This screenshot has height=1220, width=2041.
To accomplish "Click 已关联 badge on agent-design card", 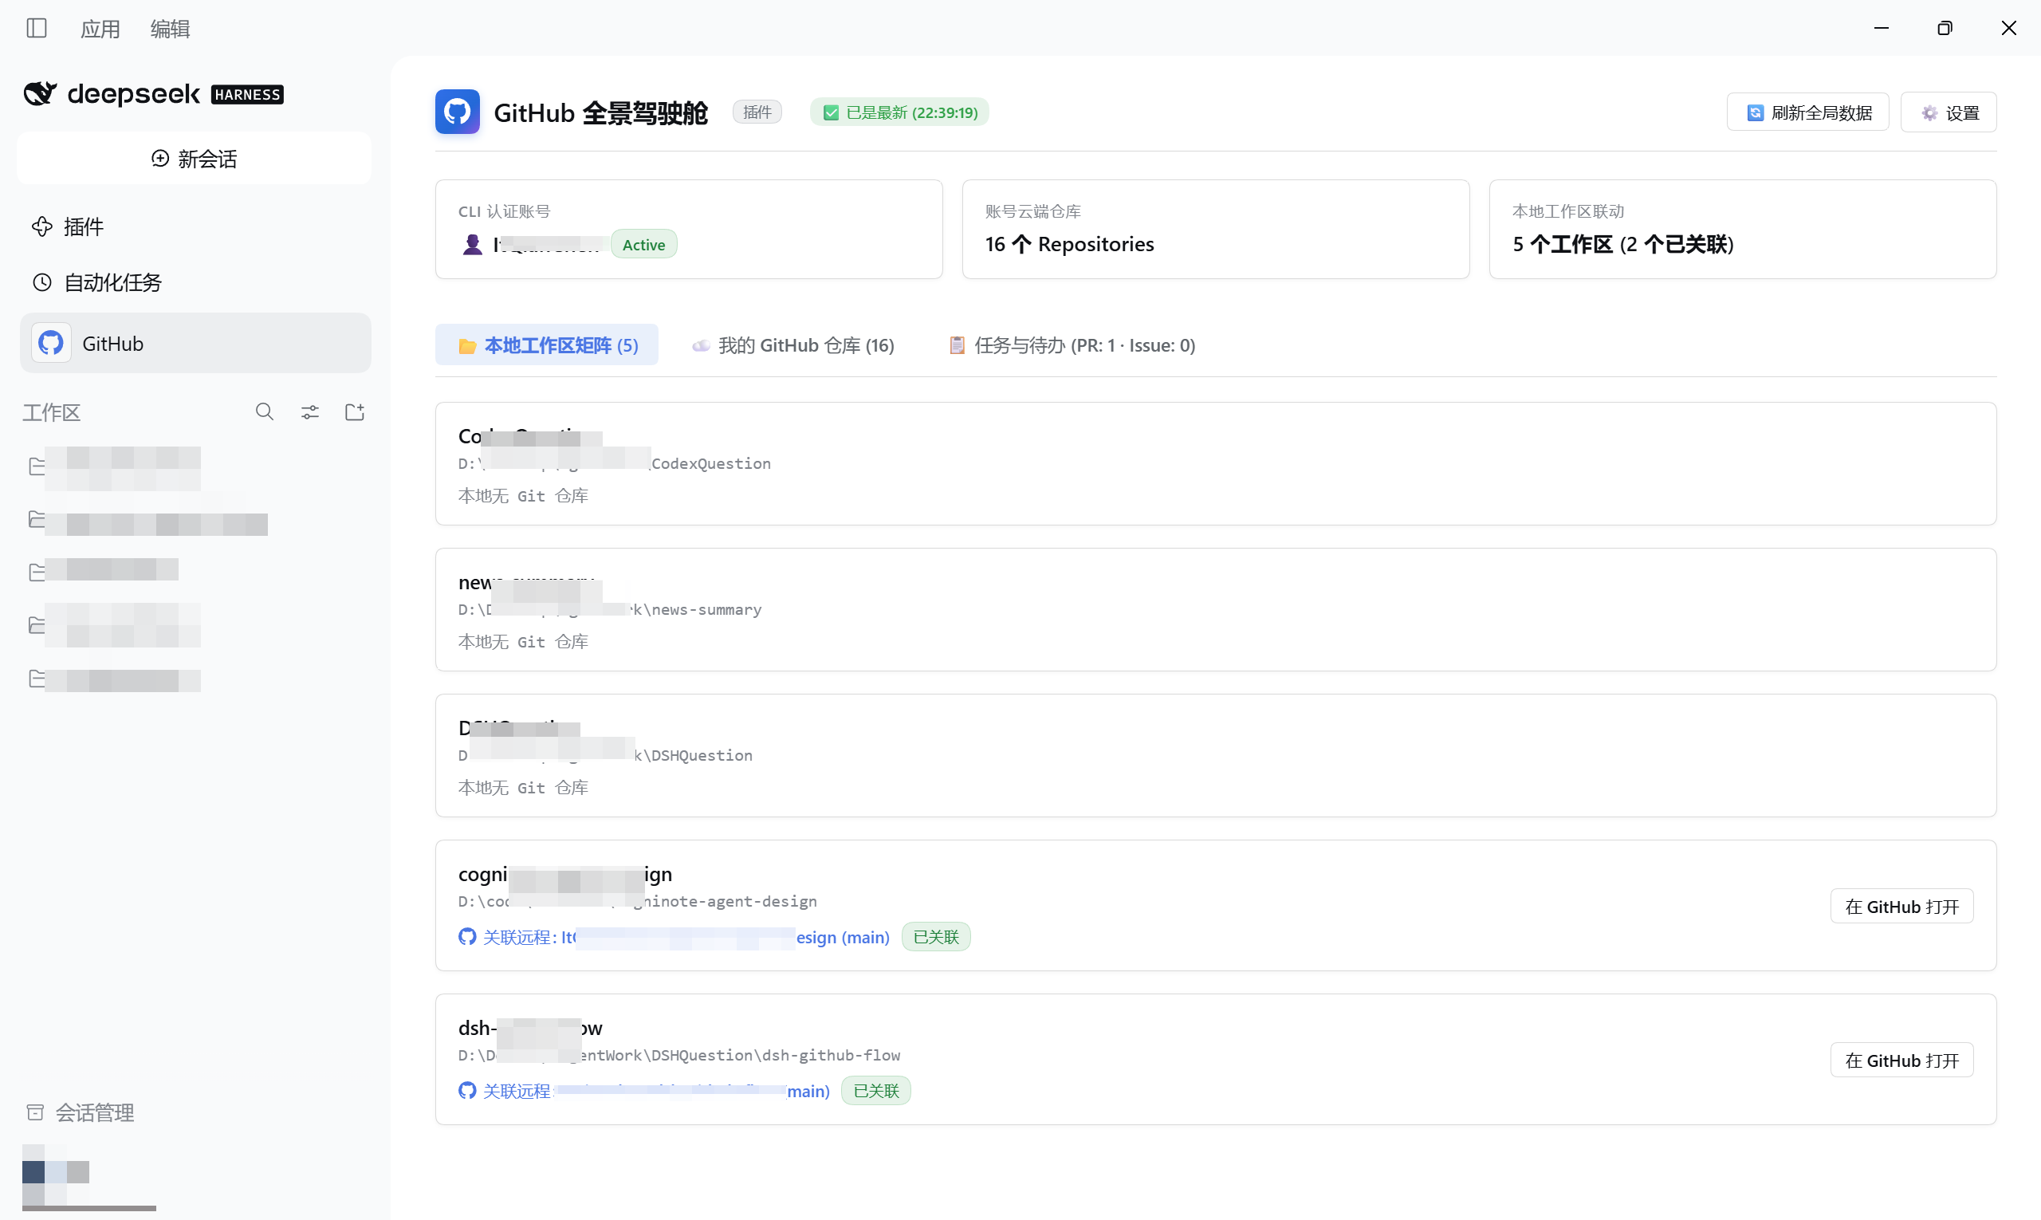I will click(x=936, y=937).
